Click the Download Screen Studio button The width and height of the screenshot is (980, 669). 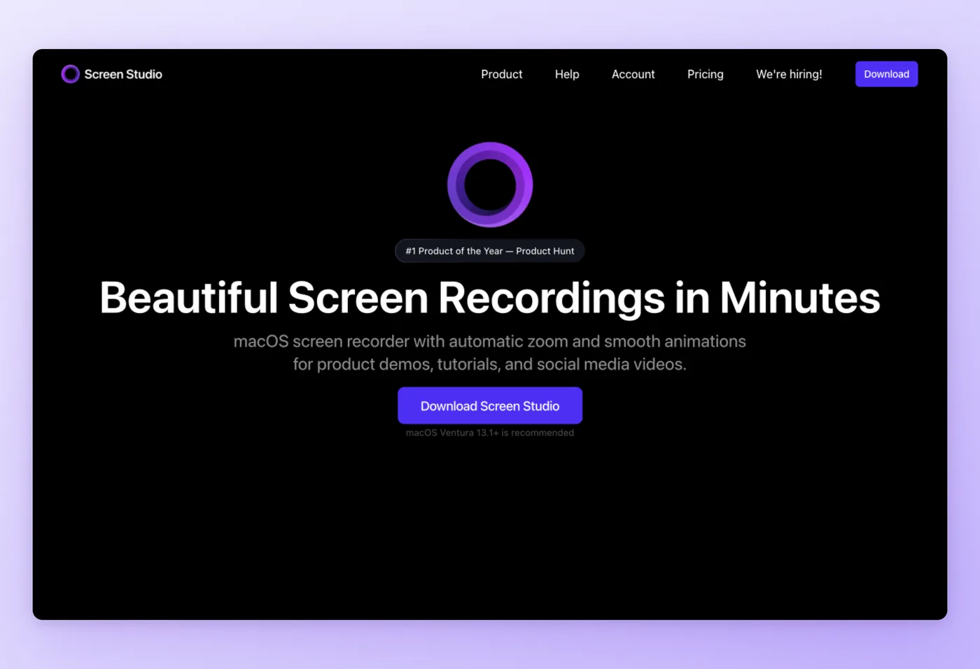[490, 405]
